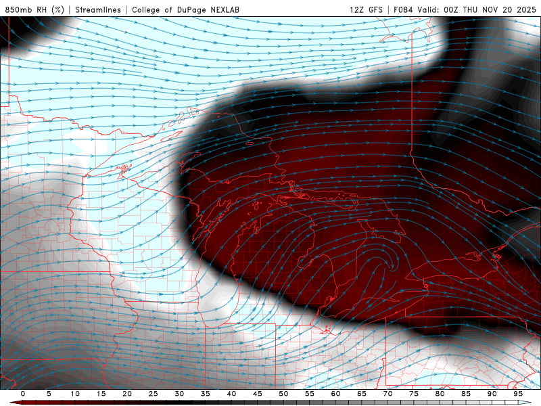Click the colorbar value "60"

coord(335,394)
